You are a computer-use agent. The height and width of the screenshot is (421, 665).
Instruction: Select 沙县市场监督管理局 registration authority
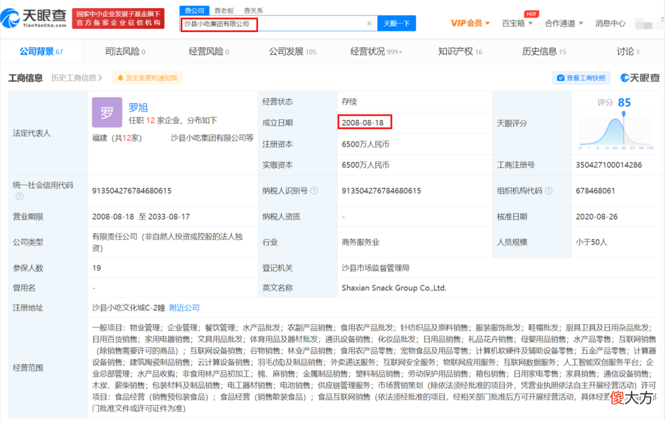click(x=376, y=268)
